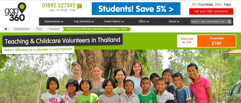Click the gap 360 logo
The image size is (241, 103).
coord(15,12)
